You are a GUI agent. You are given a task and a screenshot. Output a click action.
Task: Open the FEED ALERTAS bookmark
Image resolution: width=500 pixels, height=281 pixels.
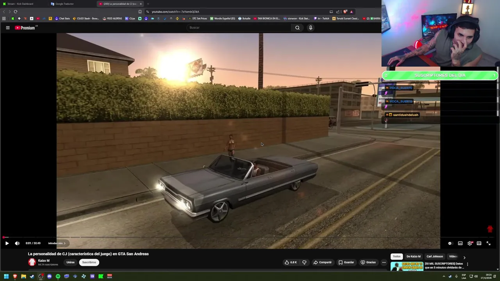click(x=112, y=18)
